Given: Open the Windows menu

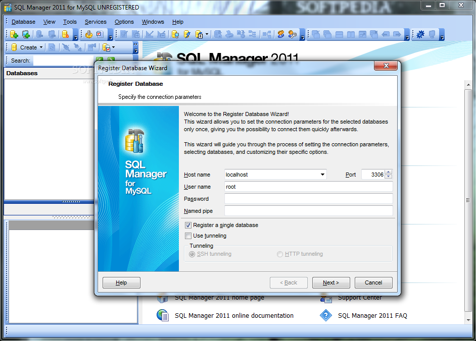Looking at the screenshot, I should coord(153,22).
